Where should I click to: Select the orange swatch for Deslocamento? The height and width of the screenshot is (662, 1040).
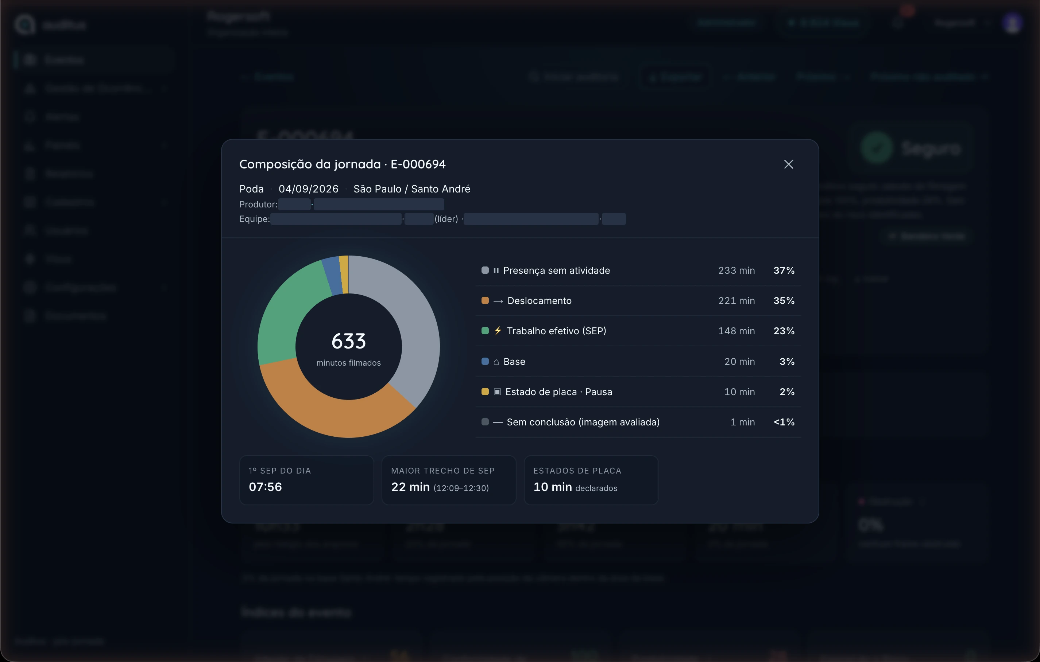pos(485,300)
